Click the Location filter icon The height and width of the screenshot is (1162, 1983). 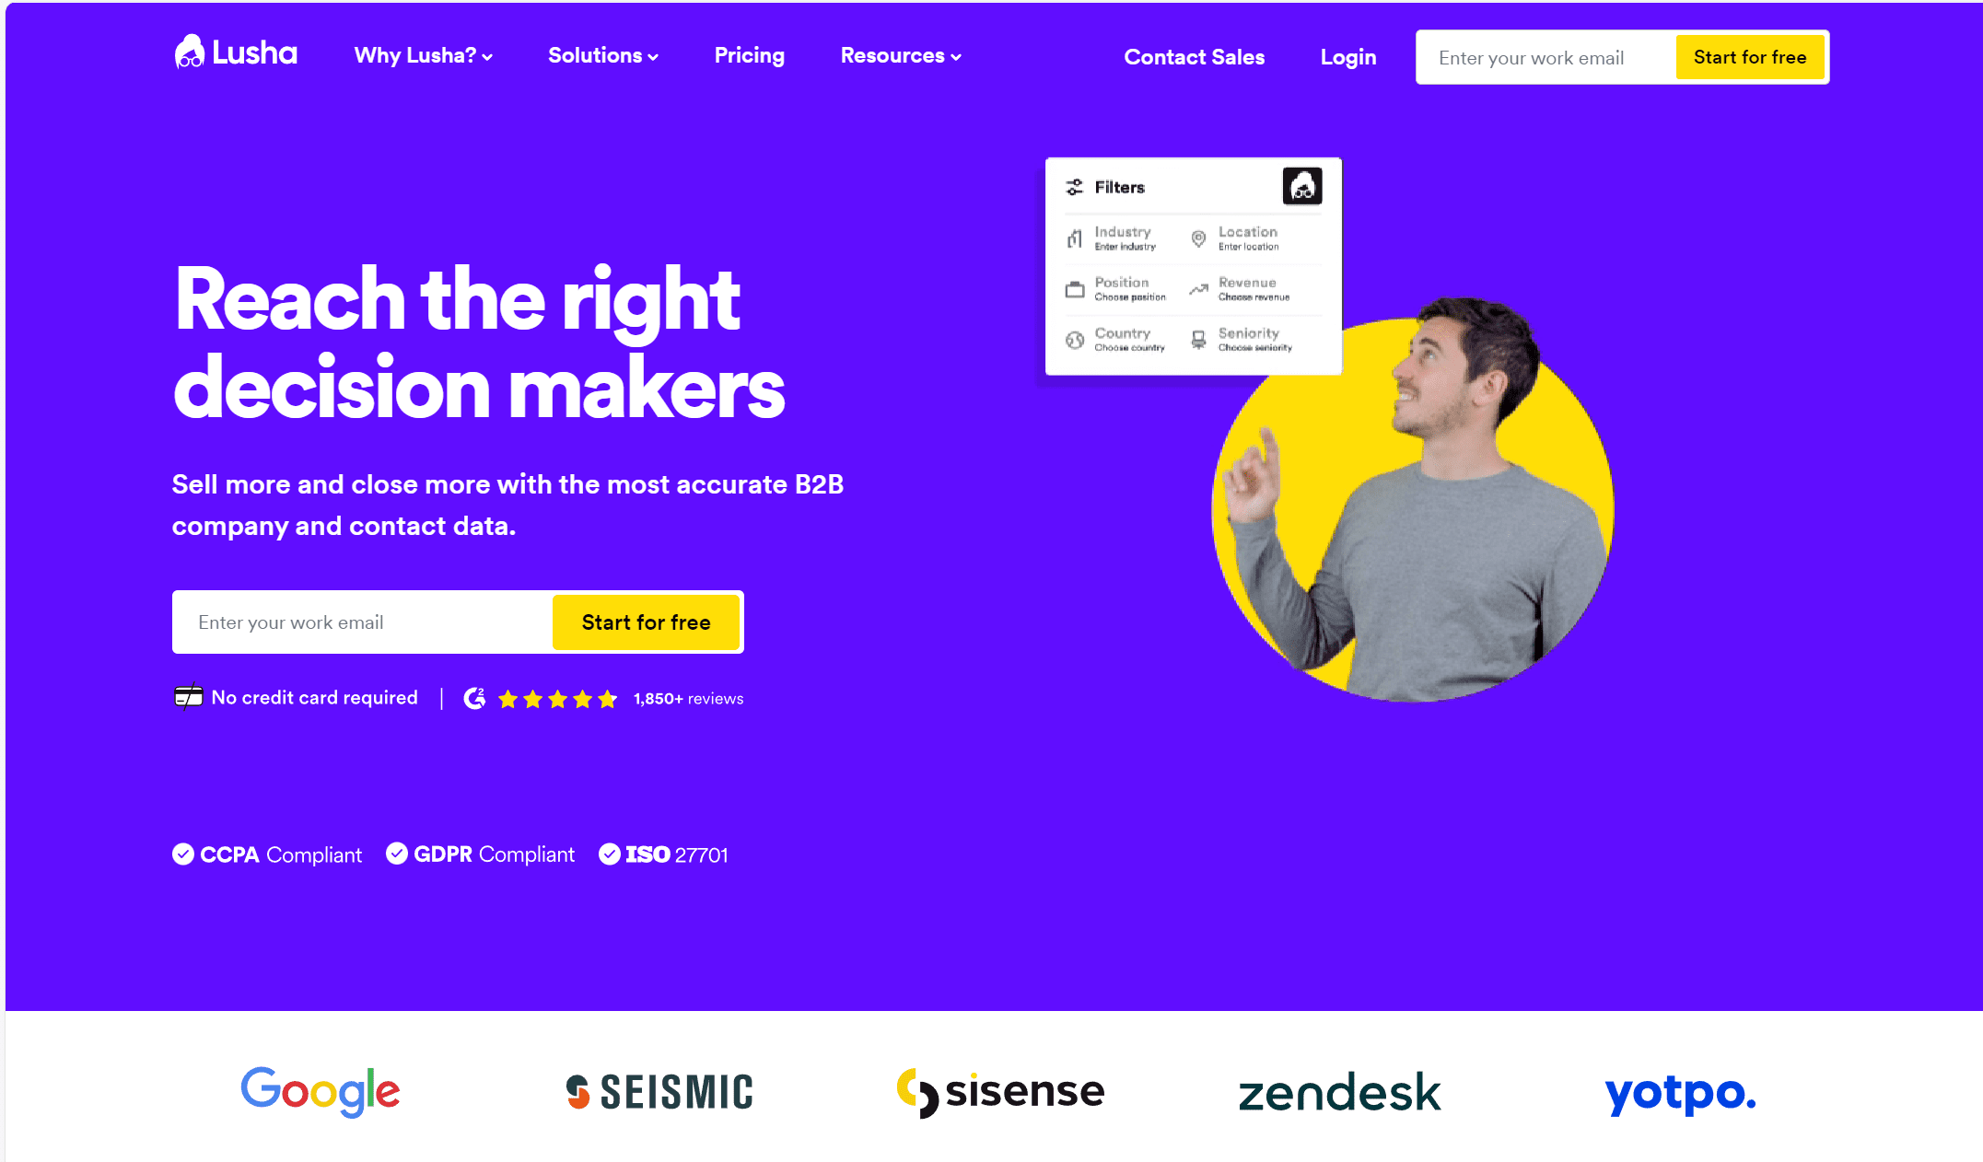(1200, 238)
